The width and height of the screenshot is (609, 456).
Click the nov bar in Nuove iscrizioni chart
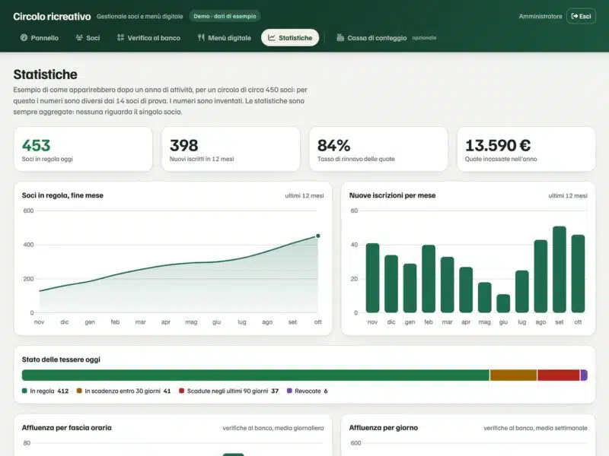pos(372,278)
